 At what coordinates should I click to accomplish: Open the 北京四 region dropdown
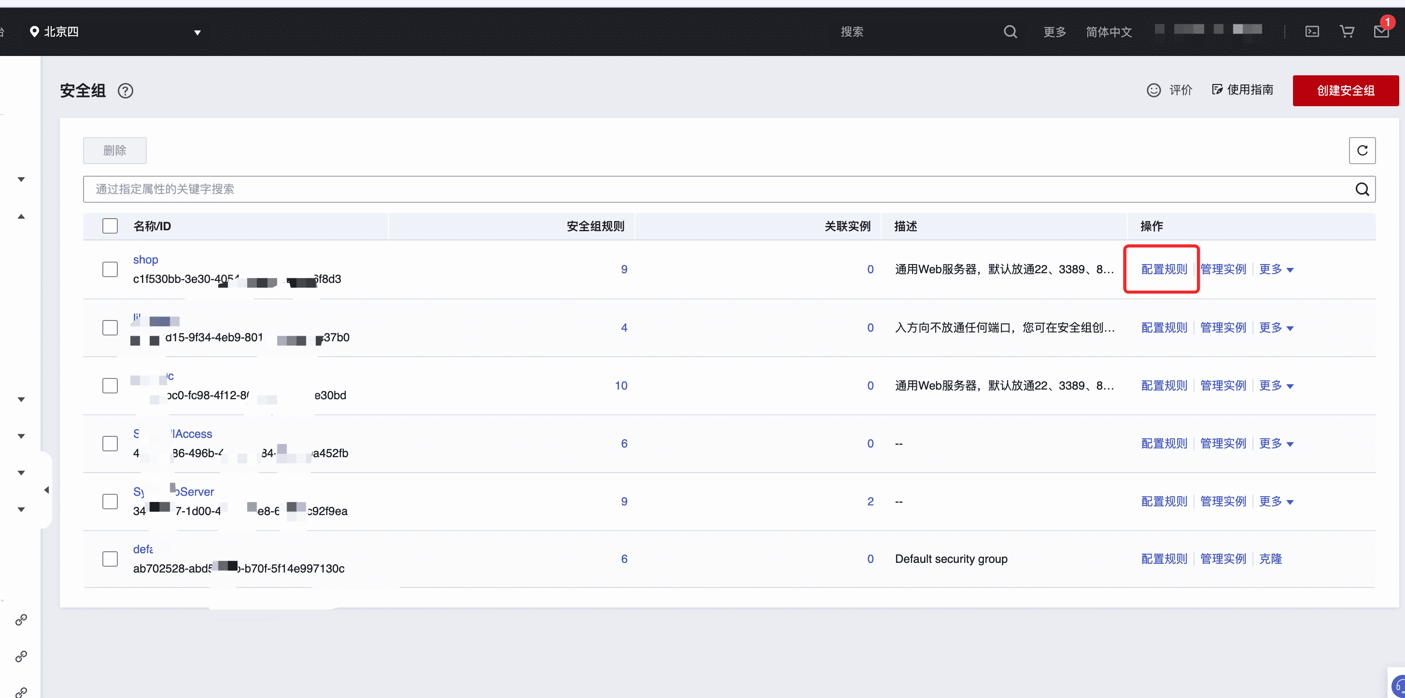click(114, 32)
